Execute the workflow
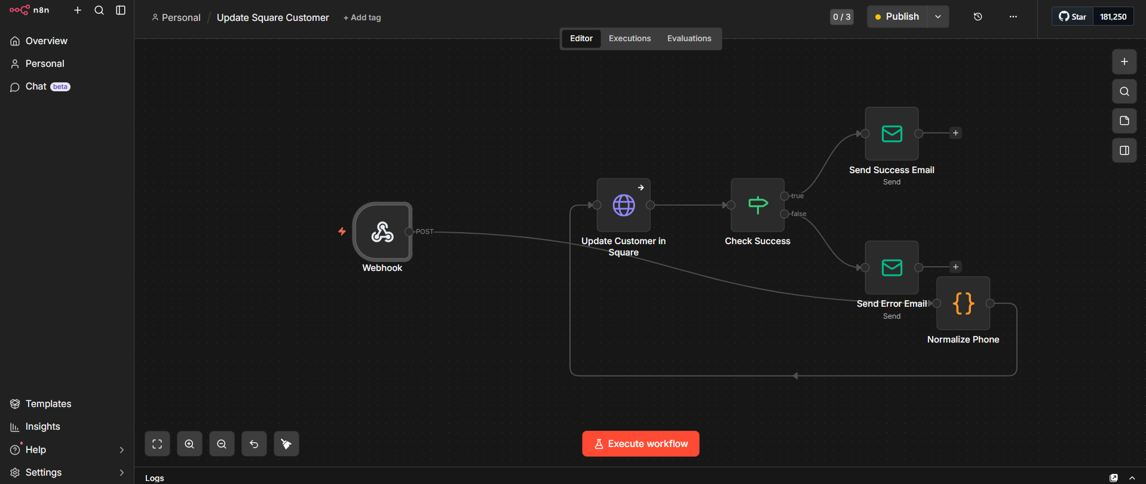 tap(641, 444)
